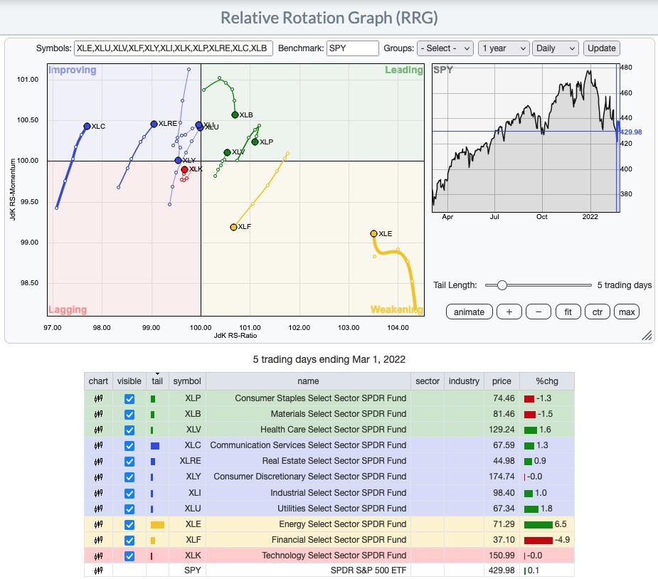Sort table by tail column header
658x579 pixels.
point(157,381)
